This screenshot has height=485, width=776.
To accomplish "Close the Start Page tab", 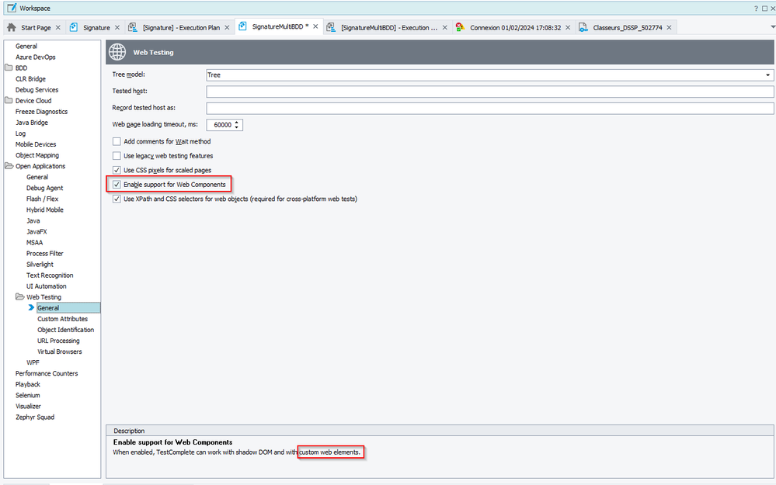I will tap(57, 27).
